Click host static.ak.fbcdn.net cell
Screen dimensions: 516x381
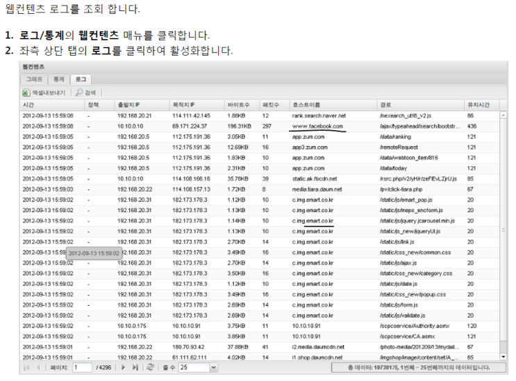click(x=315, y=179)
